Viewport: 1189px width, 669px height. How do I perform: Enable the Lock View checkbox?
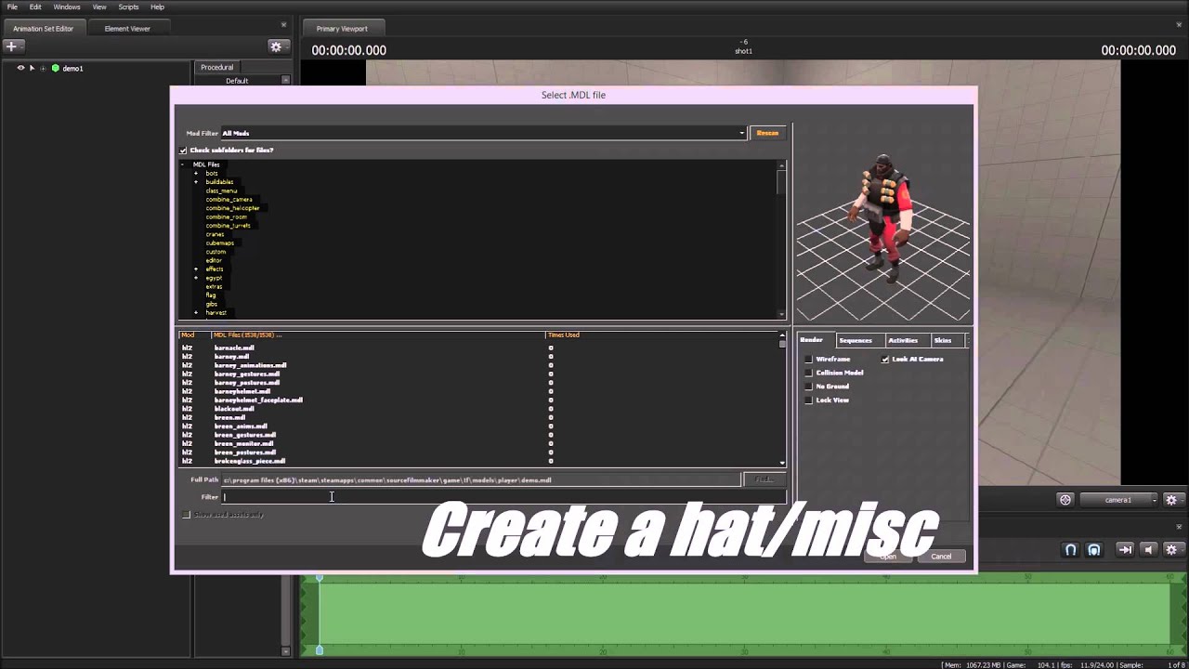(x=809, y=400)
